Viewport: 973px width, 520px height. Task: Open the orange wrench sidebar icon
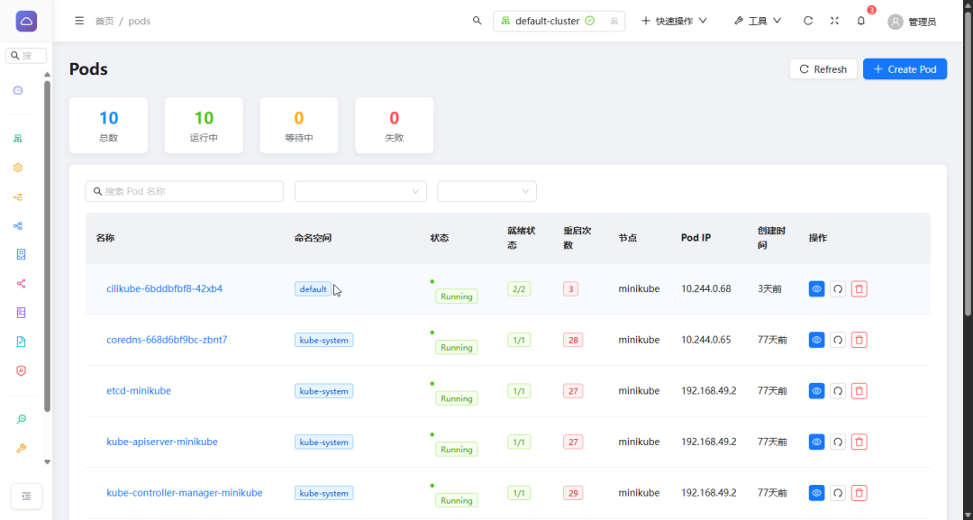tap(21, 448)
